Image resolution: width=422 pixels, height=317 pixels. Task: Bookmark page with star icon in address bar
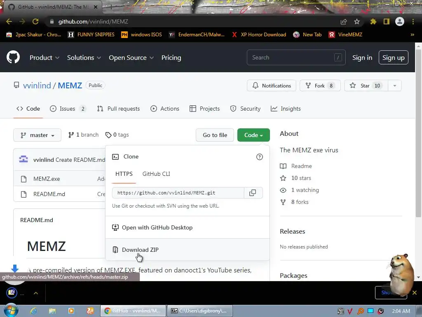(x=357, y=21)
